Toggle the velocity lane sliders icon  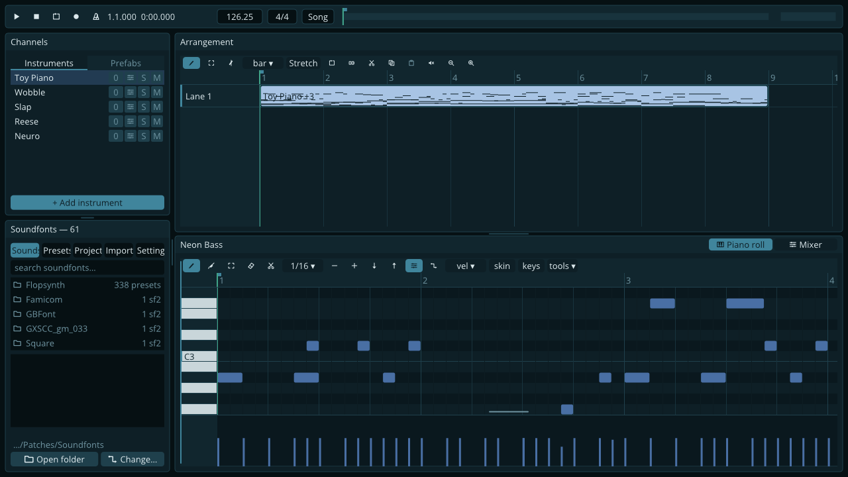pos(414,266)
